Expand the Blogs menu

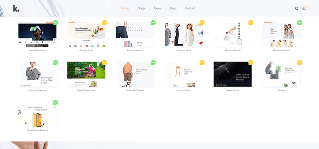point(173,8)
